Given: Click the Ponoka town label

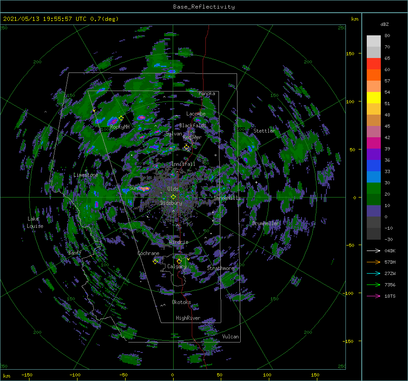Looking at the screenshot, I should point(207,93).
